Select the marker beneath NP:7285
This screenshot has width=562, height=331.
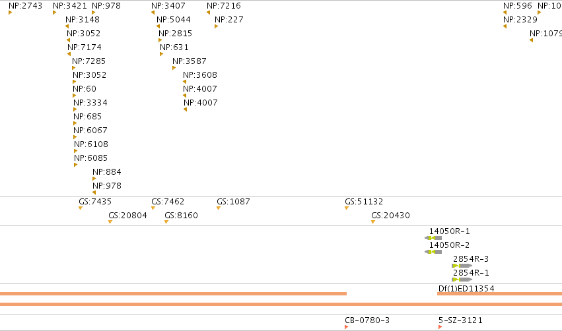point(74,68)
